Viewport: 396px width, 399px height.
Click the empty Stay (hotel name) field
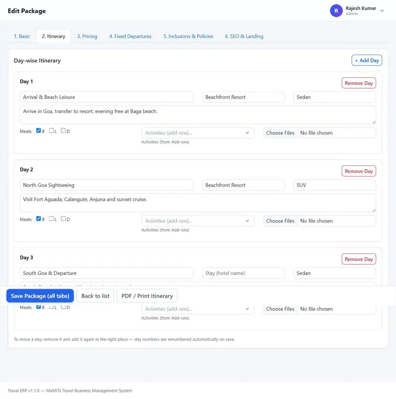click(x=244, y=273)
